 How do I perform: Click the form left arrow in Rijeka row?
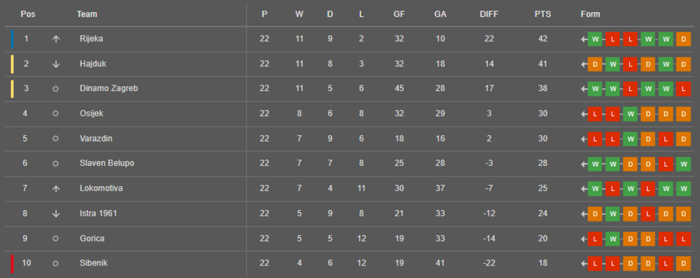pyautogui.click(x=584, y=39)
